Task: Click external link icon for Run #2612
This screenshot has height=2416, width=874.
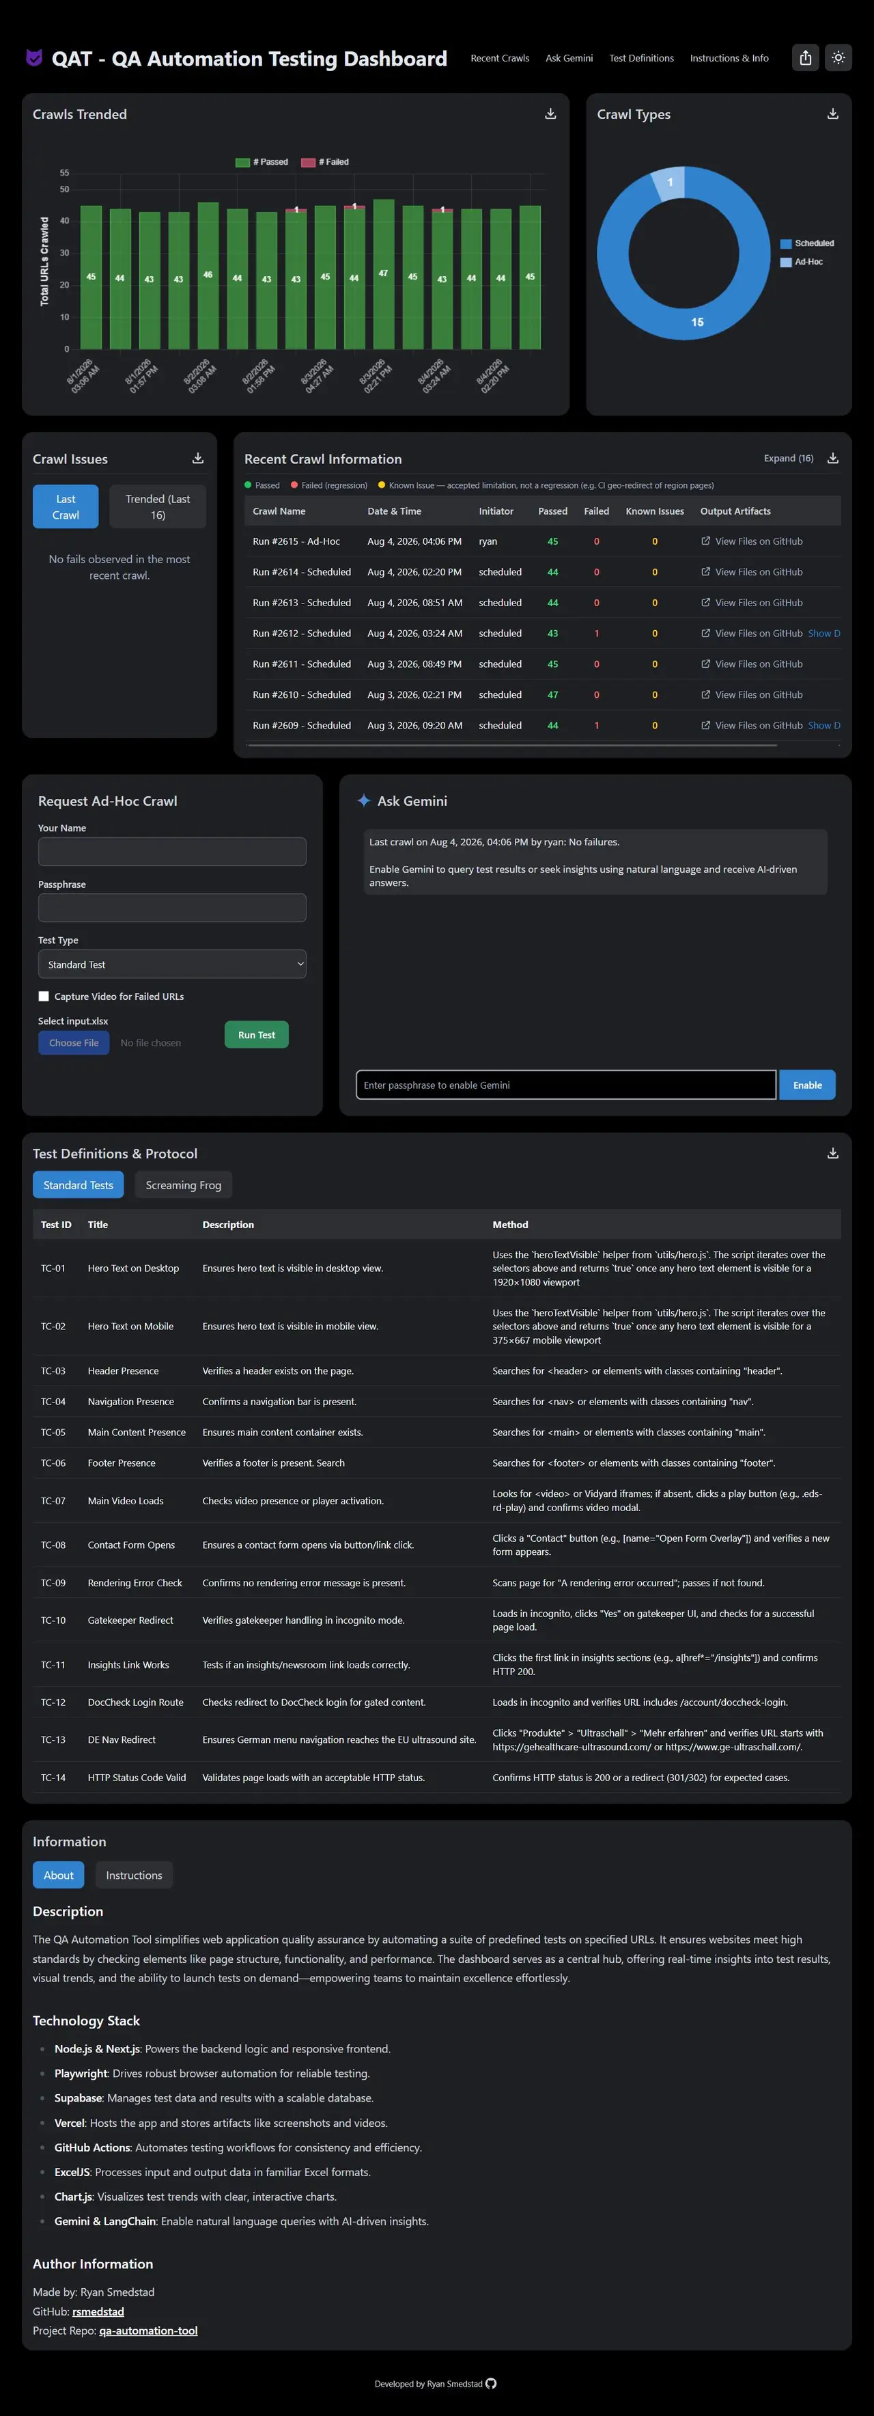Action: click(x=705, y=633)
